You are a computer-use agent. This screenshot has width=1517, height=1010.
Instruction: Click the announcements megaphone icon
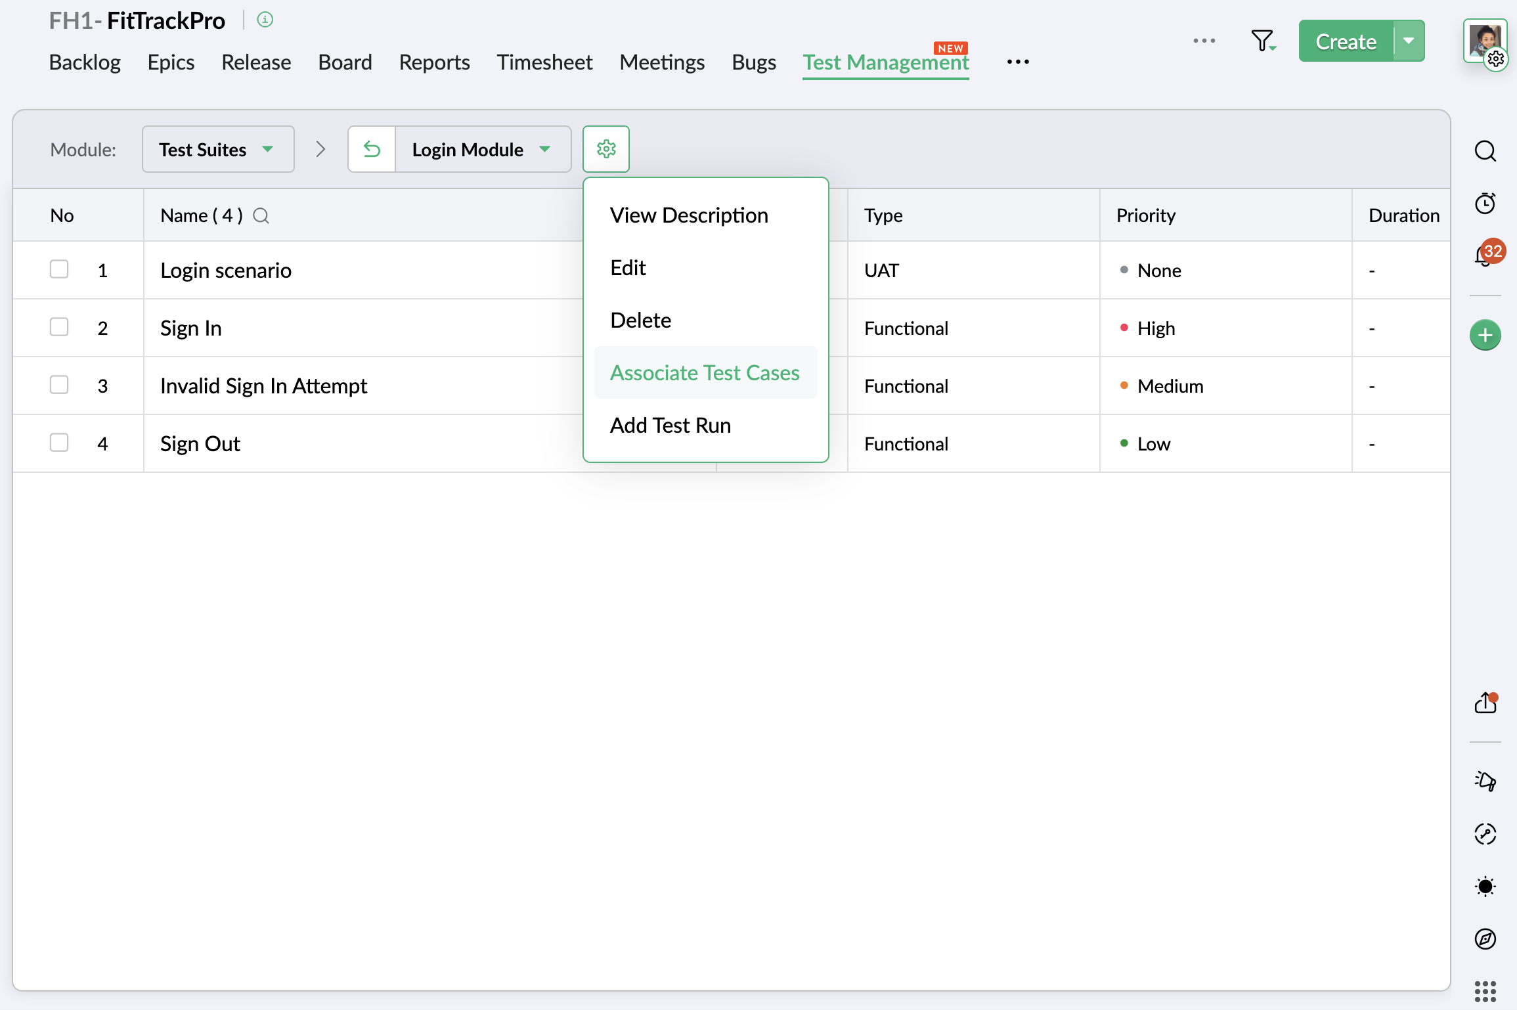point(1485,781)
